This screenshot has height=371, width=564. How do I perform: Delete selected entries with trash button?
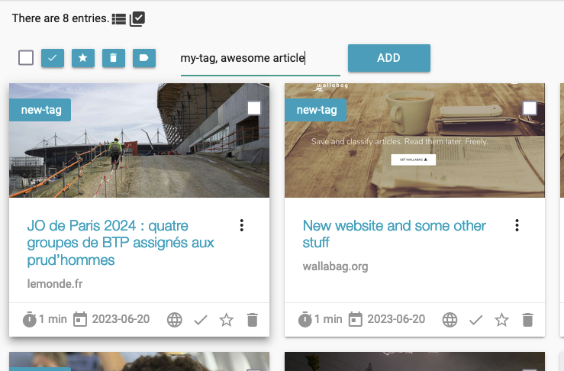[113, 58]
